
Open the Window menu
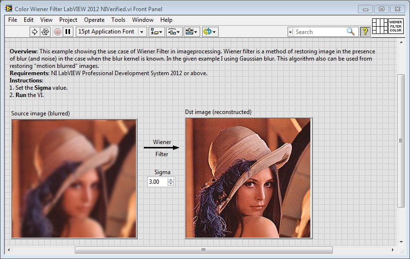coord(142,20)
